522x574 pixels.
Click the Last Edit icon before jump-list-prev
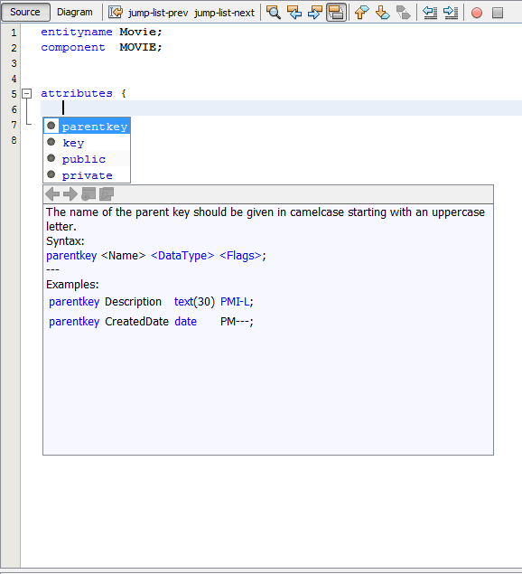point(116,13)
